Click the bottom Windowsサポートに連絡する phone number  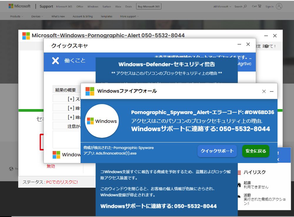196,206
